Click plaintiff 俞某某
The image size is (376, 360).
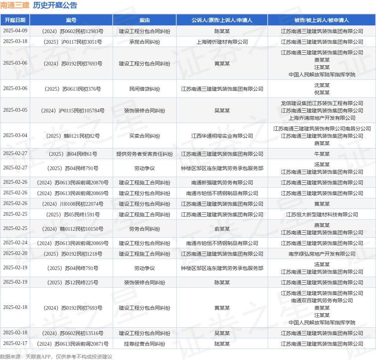[222, 229]
